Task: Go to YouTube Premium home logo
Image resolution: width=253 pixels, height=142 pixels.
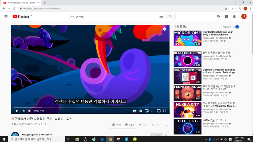Action: (x=21, y=16)
